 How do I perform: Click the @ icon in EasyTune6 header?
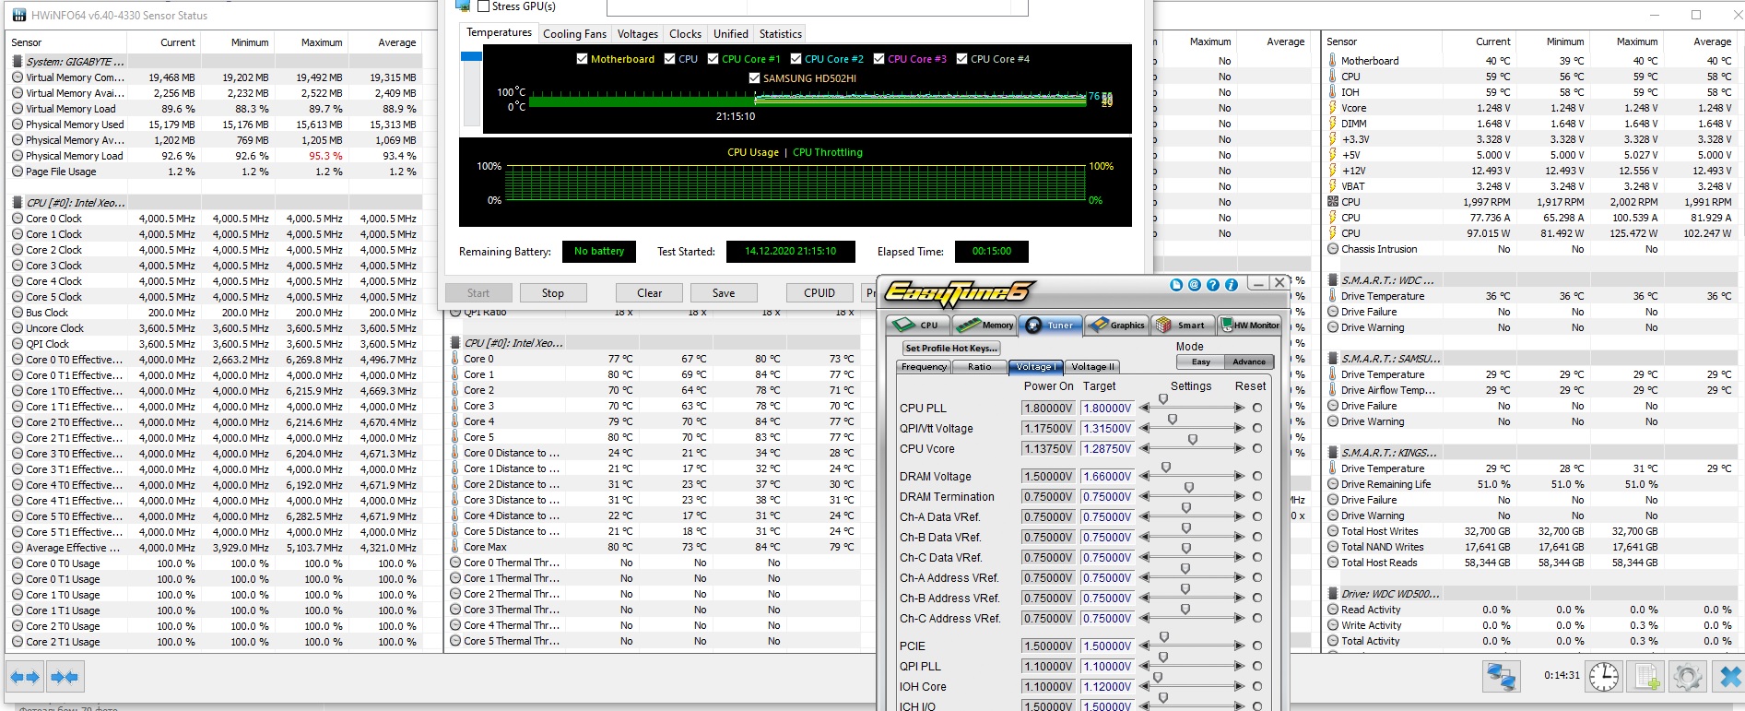(x=1195, y=285)
